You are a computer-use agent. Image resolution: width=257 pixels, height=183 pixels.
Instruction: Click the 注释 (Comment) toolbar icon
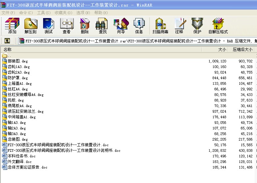tap(180, 24)
